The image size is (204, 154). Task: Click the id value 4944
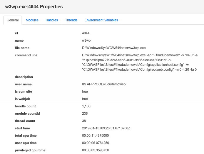pyautogui.click(x=86, y=33)
